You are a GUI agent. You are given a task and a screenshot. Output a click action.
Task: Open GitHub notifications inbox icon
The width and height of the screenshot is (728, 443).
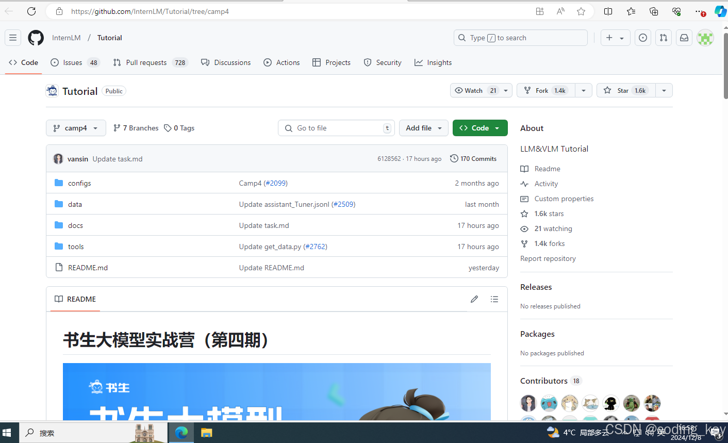(x=684, y=38)
